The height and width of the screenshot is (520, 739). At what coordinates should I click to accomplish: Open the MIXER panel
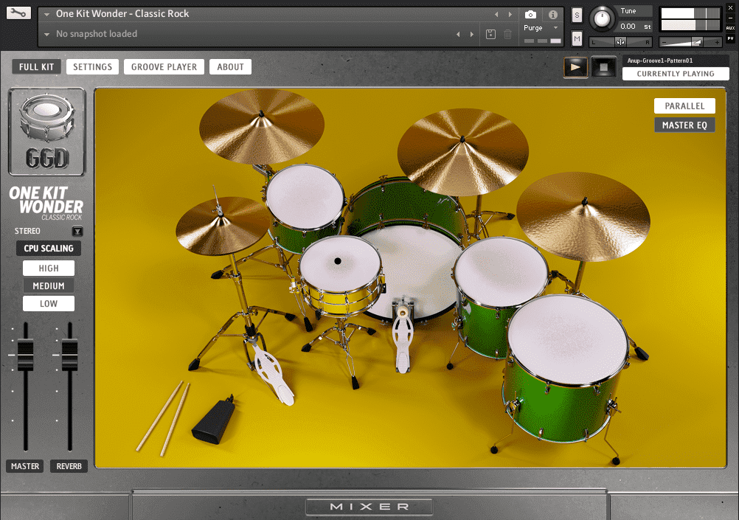tap(369, 507)
